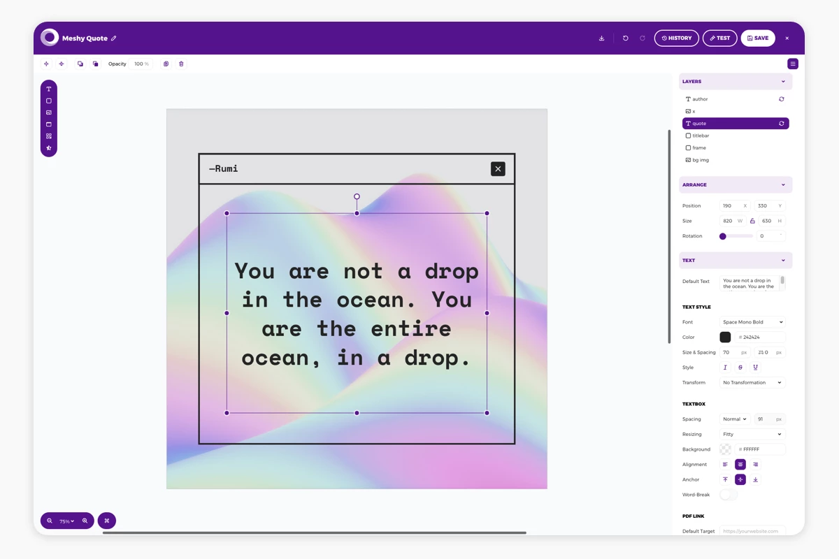This screenshot has width=839, height=559.
Task: Select the x image layer
Action: [736, 111]
